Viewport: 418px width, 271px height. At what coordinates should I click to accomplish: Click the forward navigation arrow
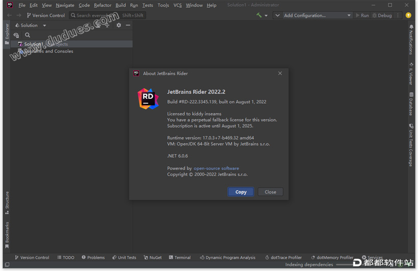(x=19, y=15)
